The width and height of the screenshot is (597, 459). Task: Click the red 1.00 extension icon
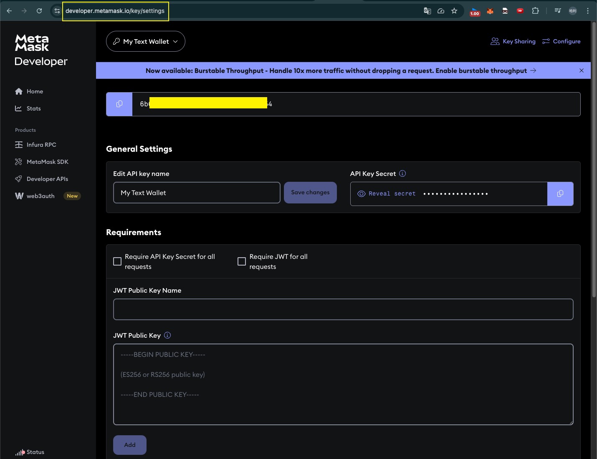475,11
